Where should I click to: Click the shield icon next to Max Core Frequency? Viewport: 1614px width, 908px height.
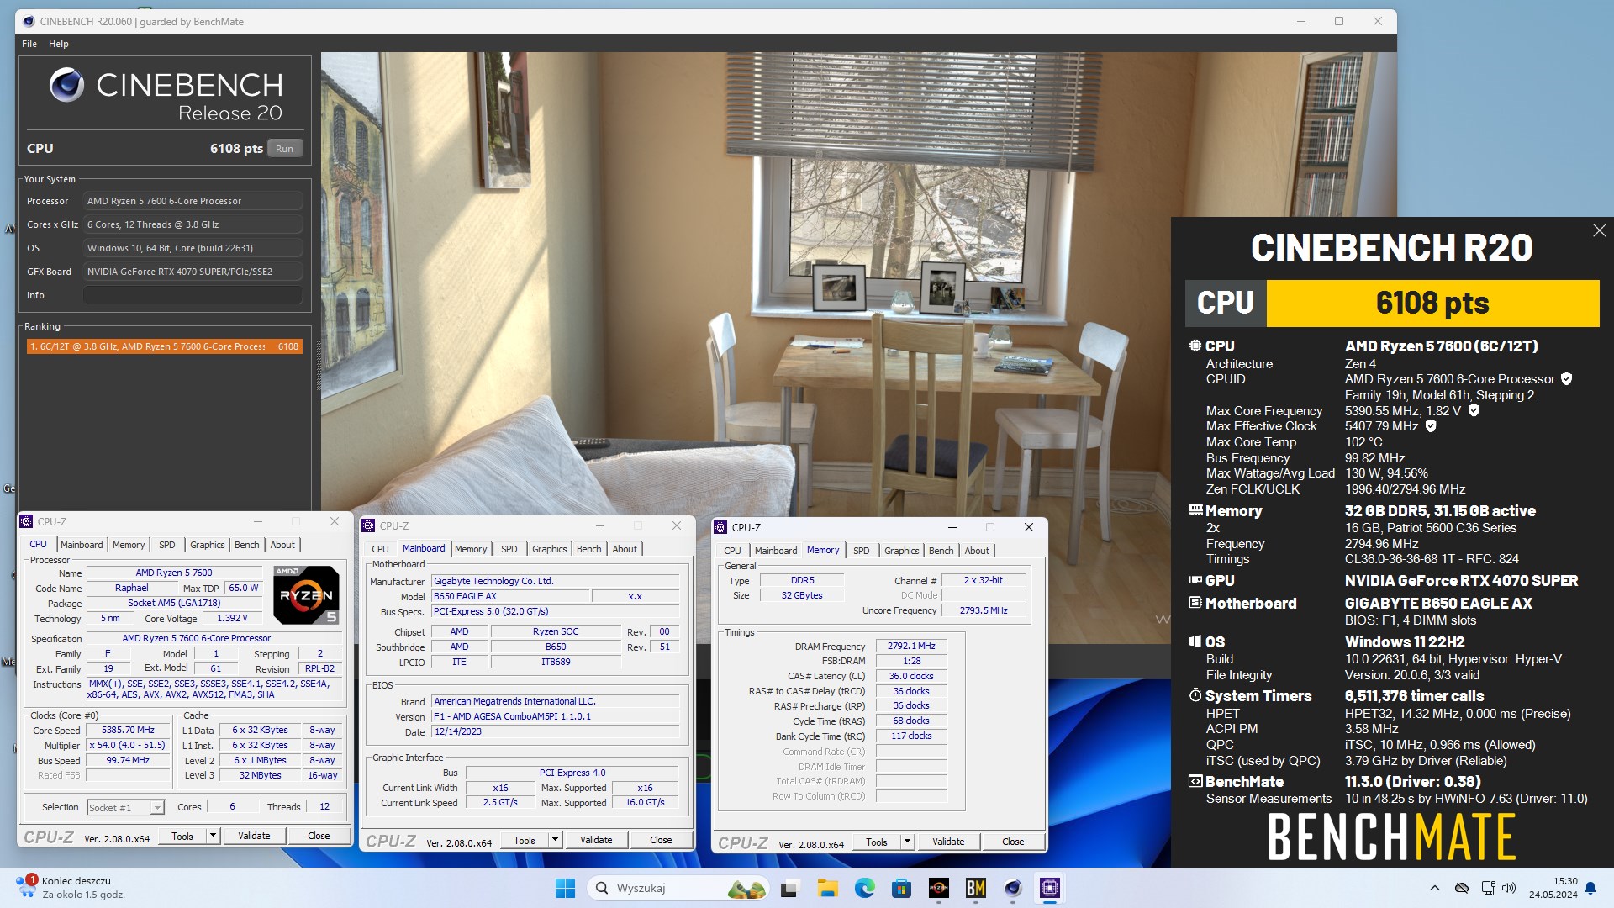click(x=1474, y=410)
